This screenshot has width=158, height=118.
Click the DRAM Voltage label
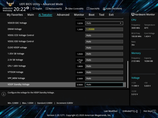click(14, 29)
